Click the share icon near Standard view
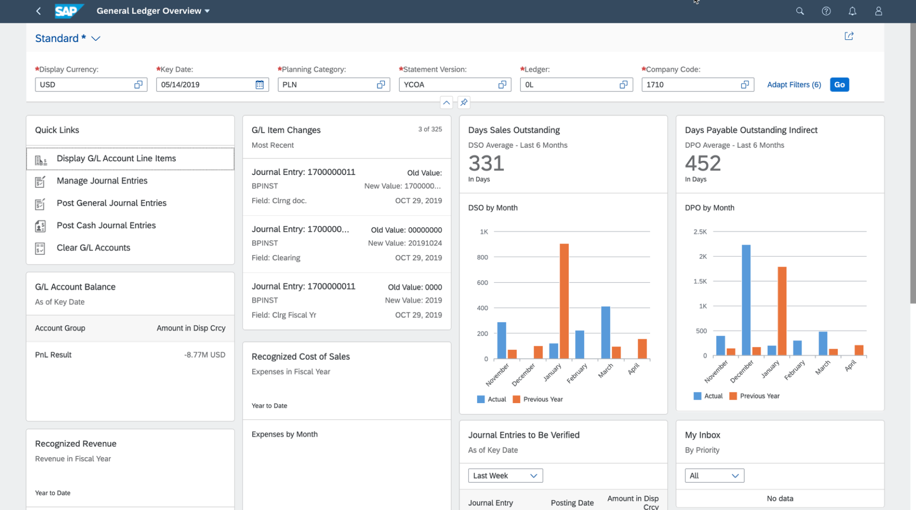Screen dimensions: 916x510 pos(848,36)
